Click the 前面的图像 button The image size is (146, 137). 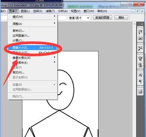(x=103, y=17)
